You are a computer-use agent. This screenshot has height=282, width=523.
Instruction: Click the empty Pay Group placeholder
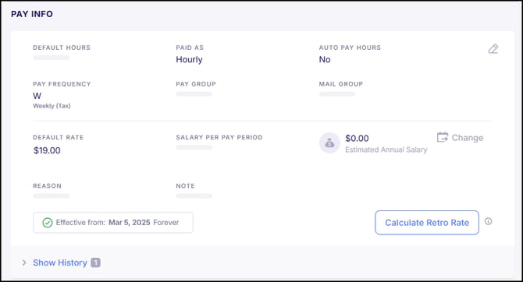point(194,94)
